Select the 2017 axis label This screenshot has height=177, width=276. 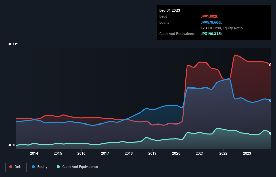click(105, 153)
